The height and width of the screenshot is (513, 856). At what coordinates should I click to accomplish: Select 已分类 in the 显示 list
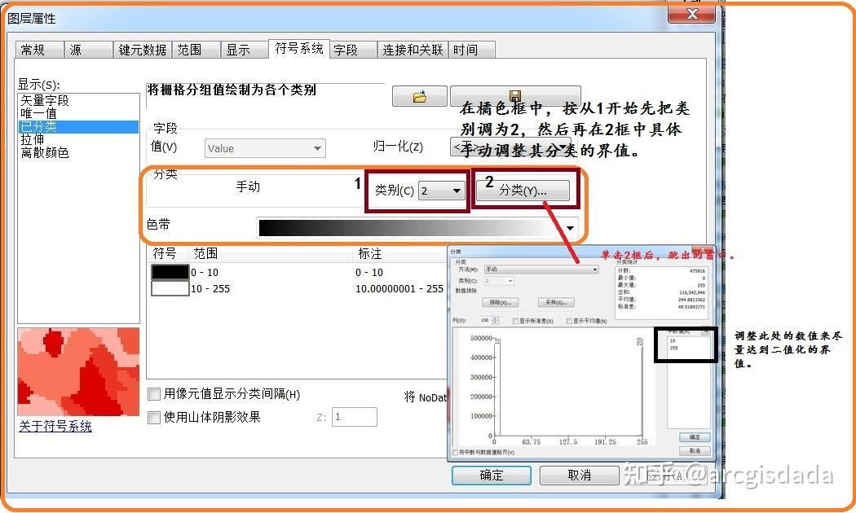pos(37,125)
